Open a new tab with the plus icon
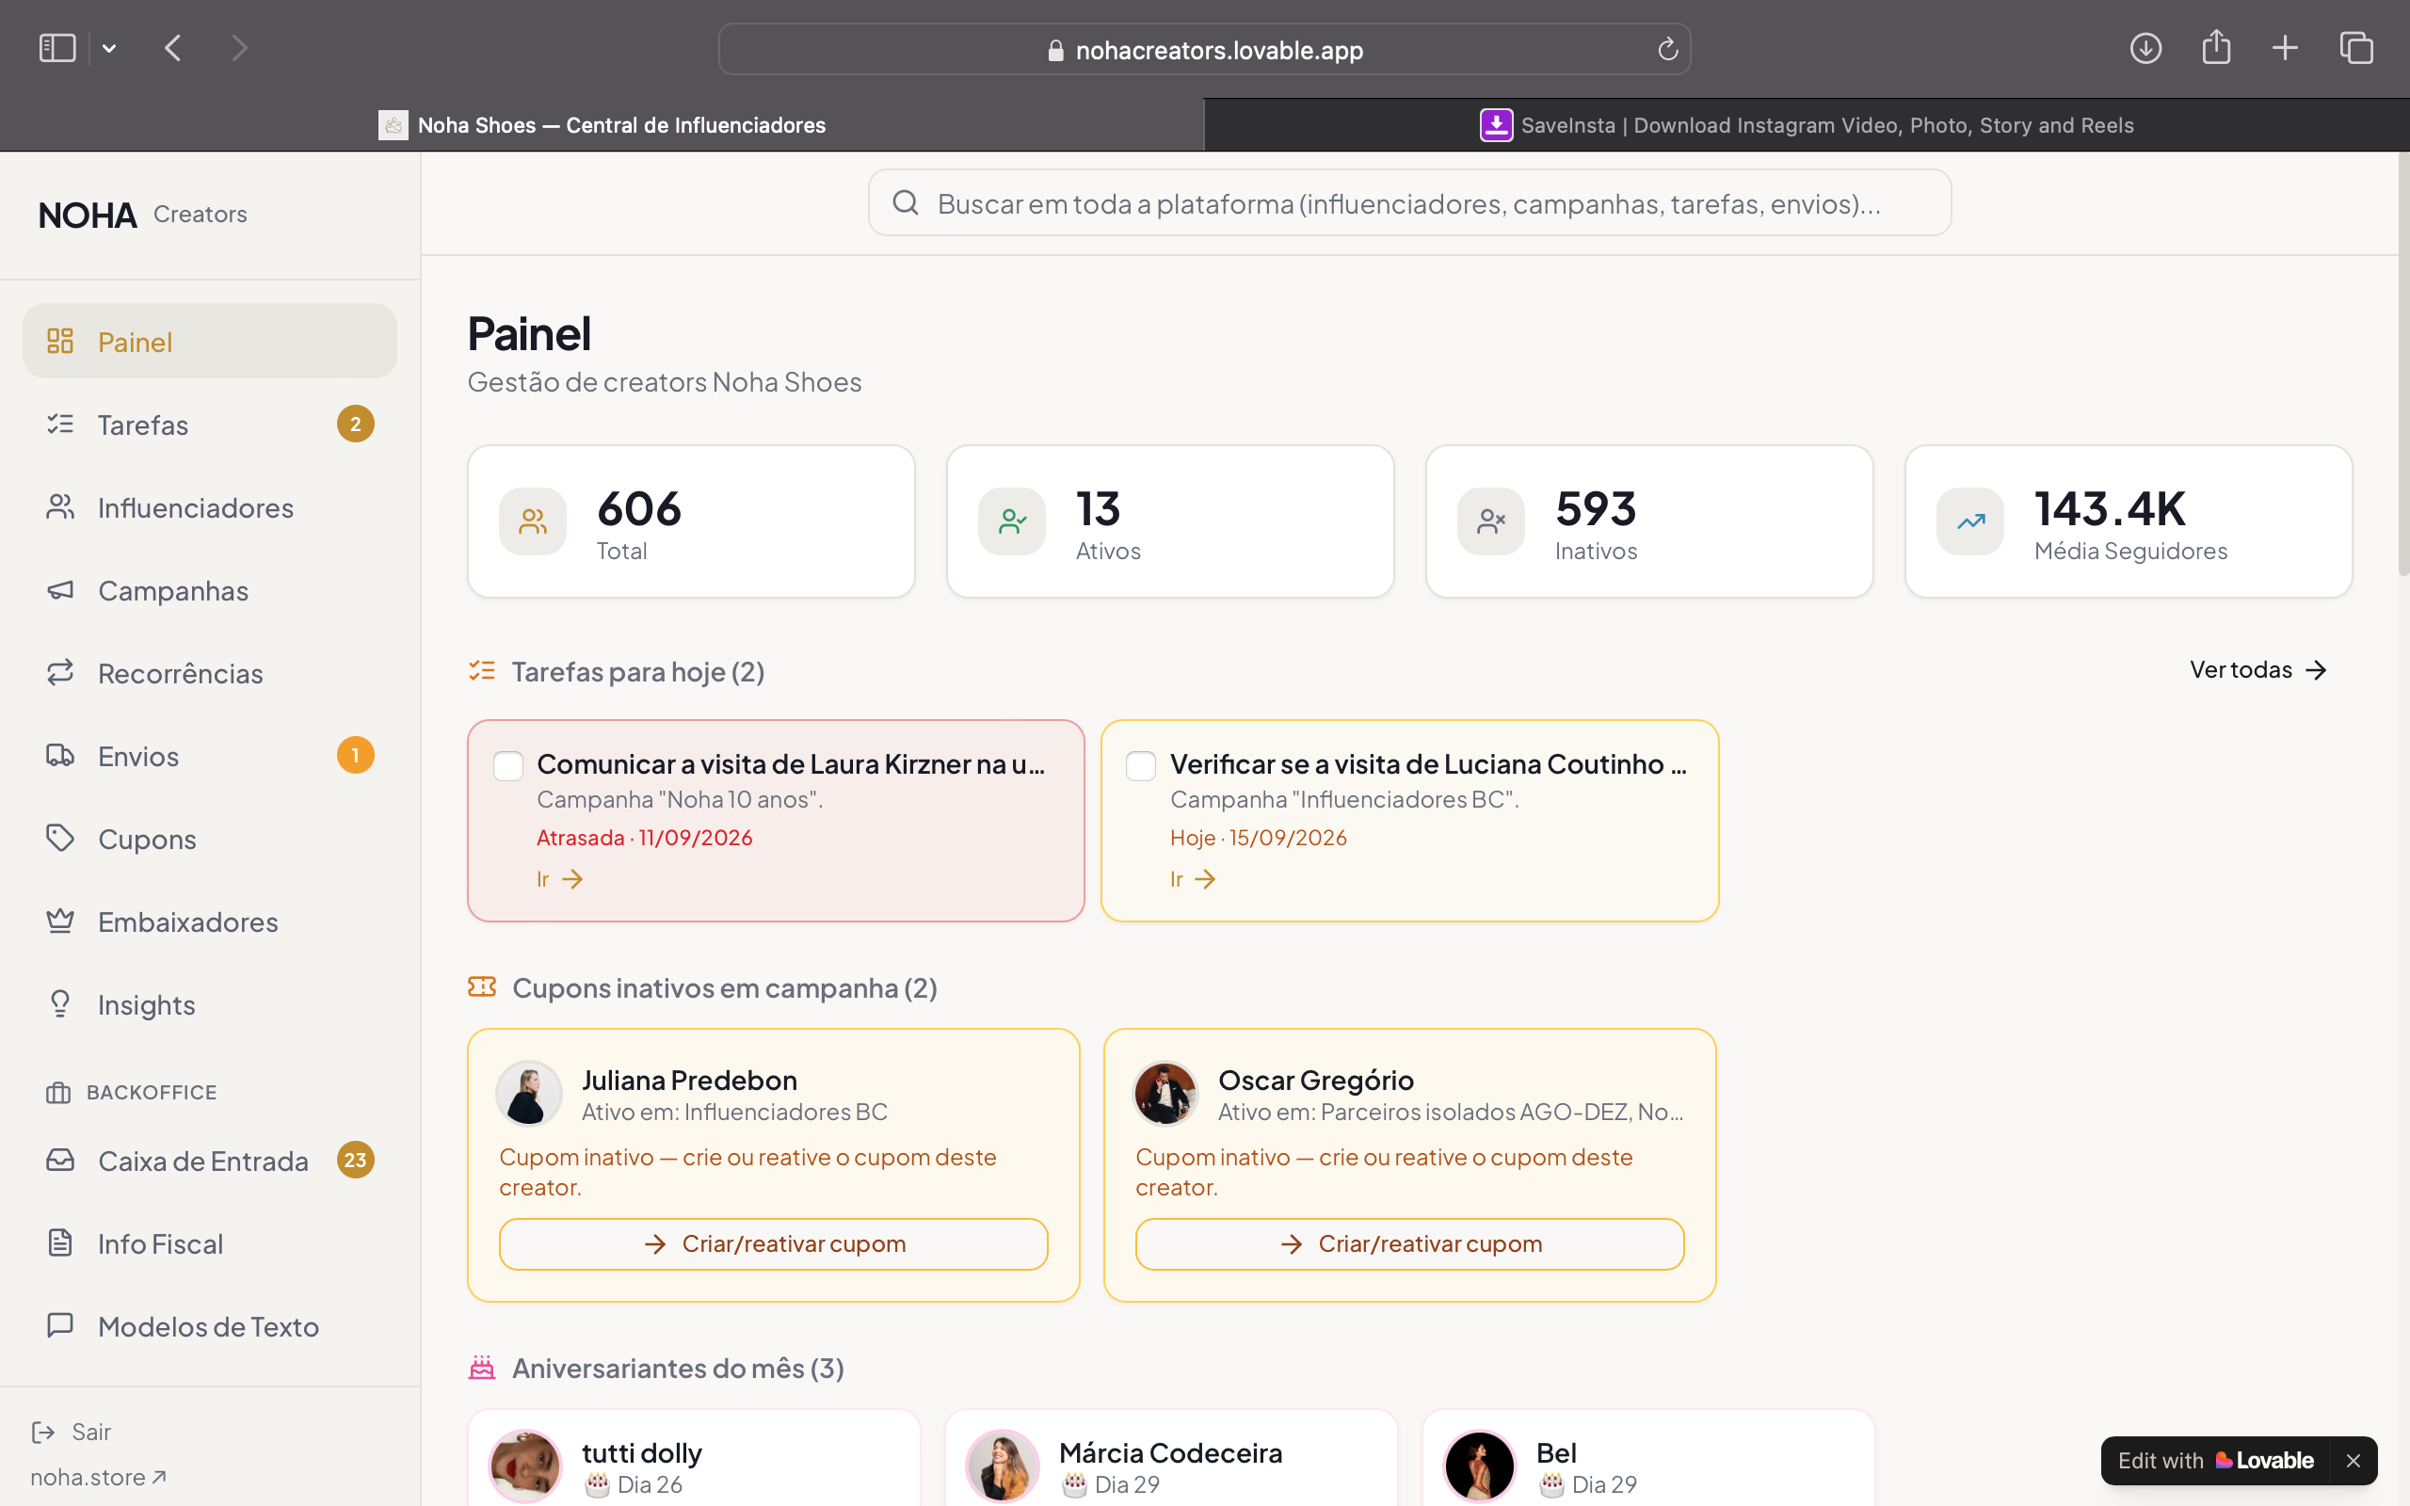The height and width of the screenshot is (1506, 2410). 2286,48
